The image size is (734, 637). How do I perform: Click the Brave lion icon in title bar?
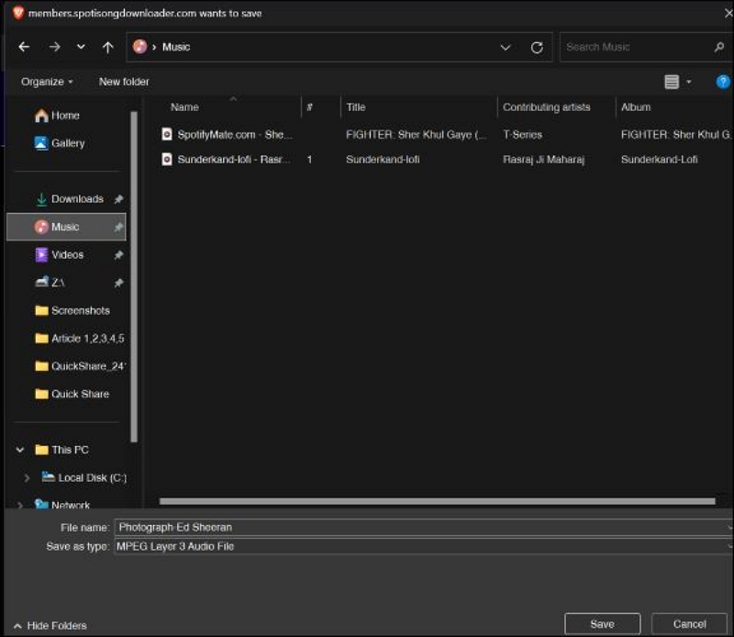pos(18,13)
